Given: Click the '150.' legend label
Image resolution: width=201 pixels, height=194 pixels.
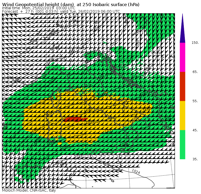Looking at the screenshot, I should point(195,43).
